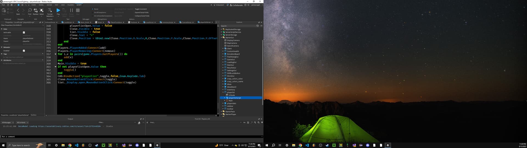Toggle match case in Find All panel
The width and height of the screenshot is (527, 148).
tap(244, 123)
